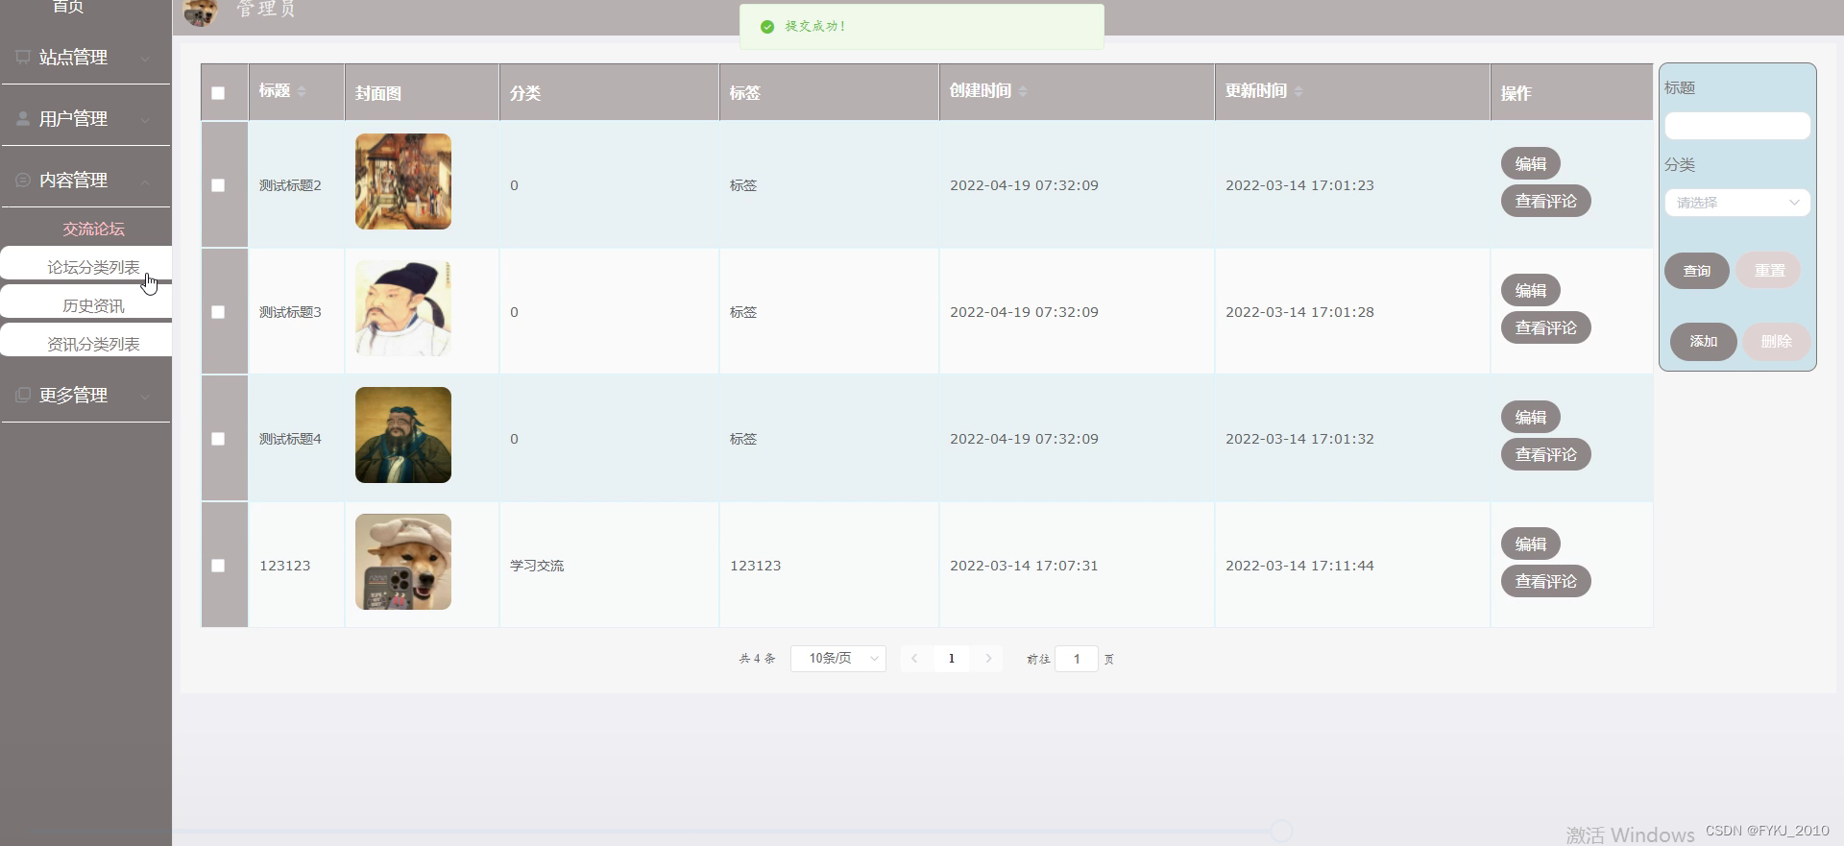Click the 删除 delete button
Viewport: 1844px width, 846px height.
tap(1776, 341)
